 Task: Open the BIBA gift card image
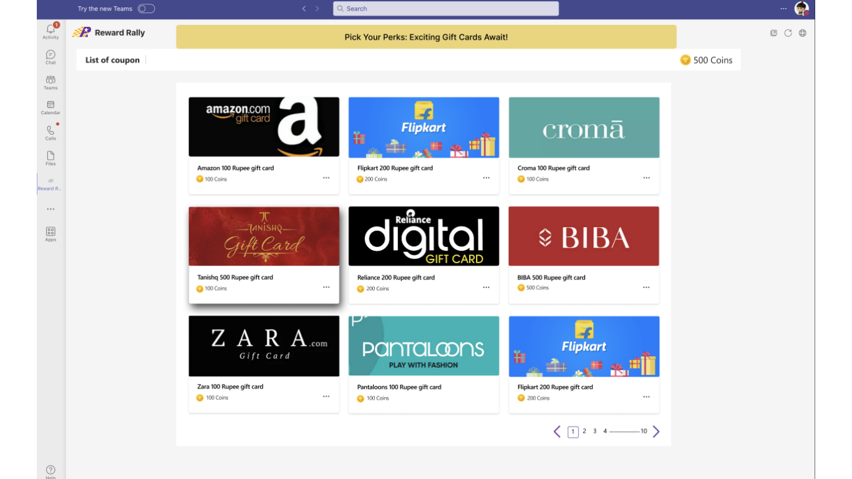584,236
